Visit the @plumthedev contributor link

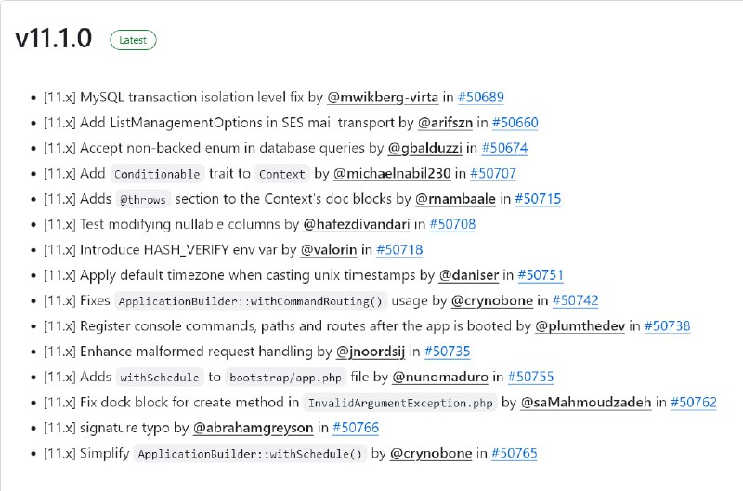pyautogui.click(x=580, y=326)
